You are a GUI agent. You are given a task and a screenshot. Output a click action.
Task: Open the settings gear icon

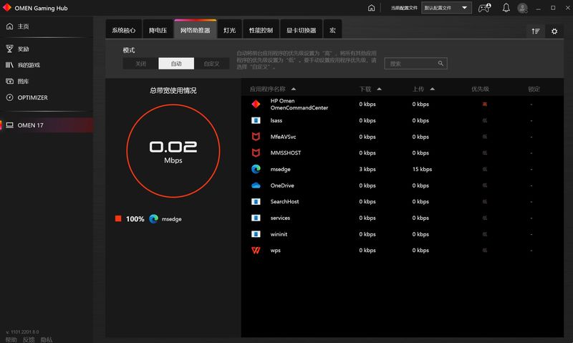coord(554,31)
